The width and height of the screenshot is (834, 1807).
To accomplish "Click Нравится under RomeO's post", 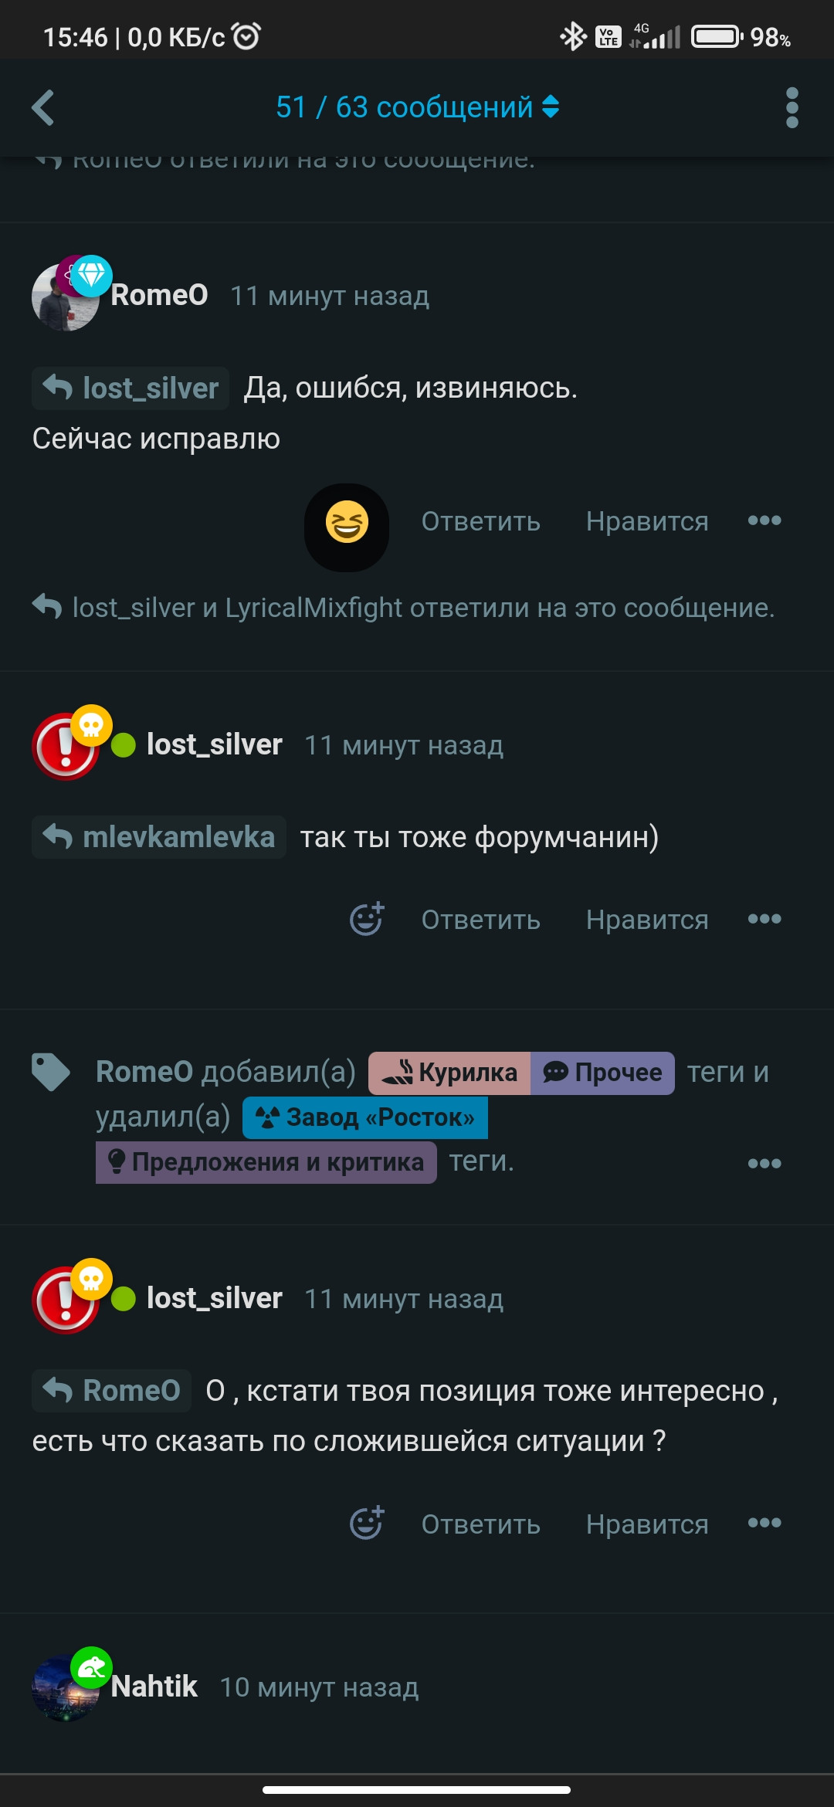I will click(647, 521).
